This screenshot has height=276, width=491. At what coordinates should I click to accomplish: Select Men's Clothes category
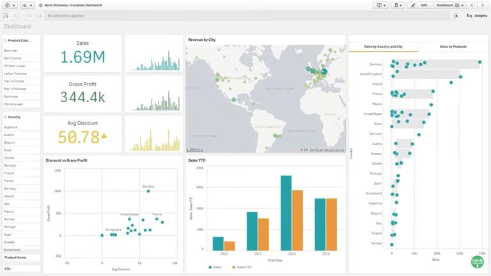pos(21,81)
